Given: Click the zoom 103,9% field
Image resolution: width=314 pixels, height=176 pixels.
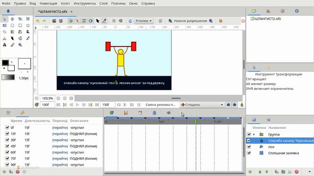Looking at the screenshot, I should coord(48,98).
